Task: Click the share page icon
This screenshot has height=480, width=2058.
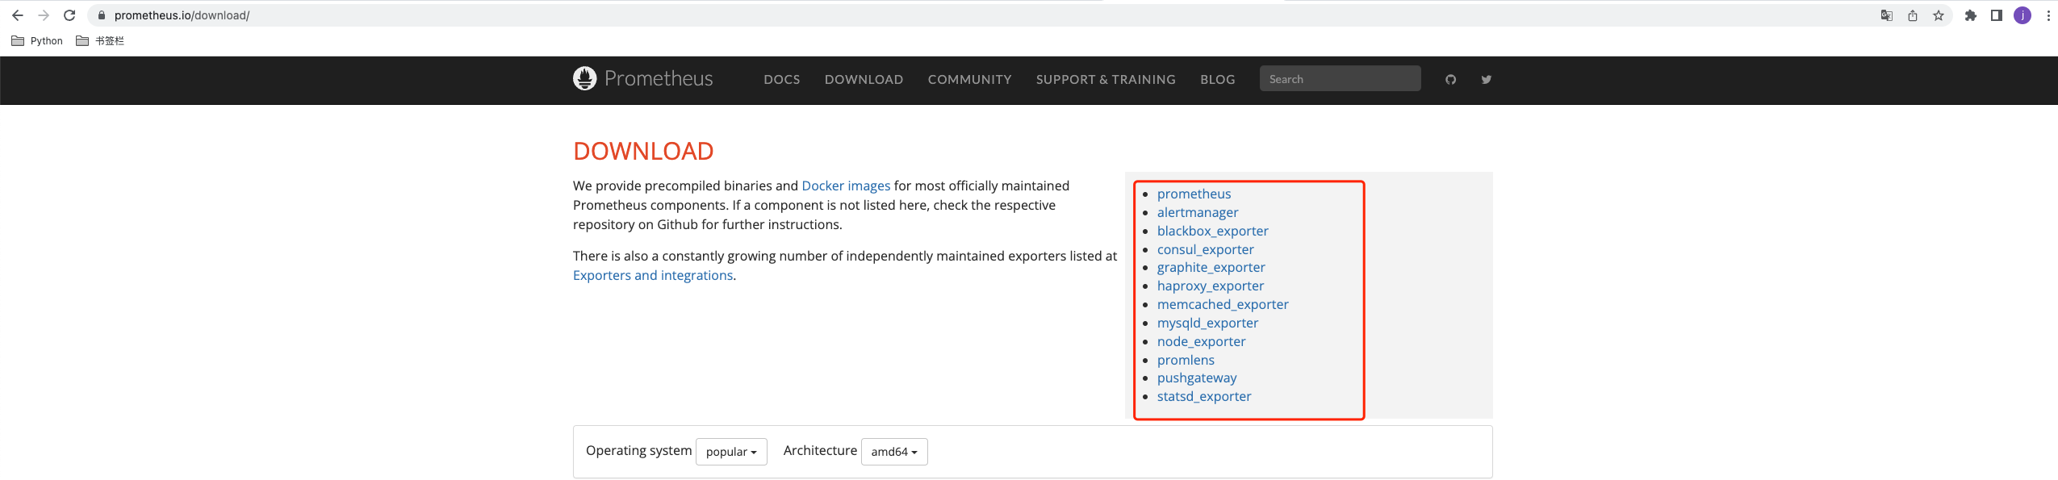Action: coord(1913,15)
